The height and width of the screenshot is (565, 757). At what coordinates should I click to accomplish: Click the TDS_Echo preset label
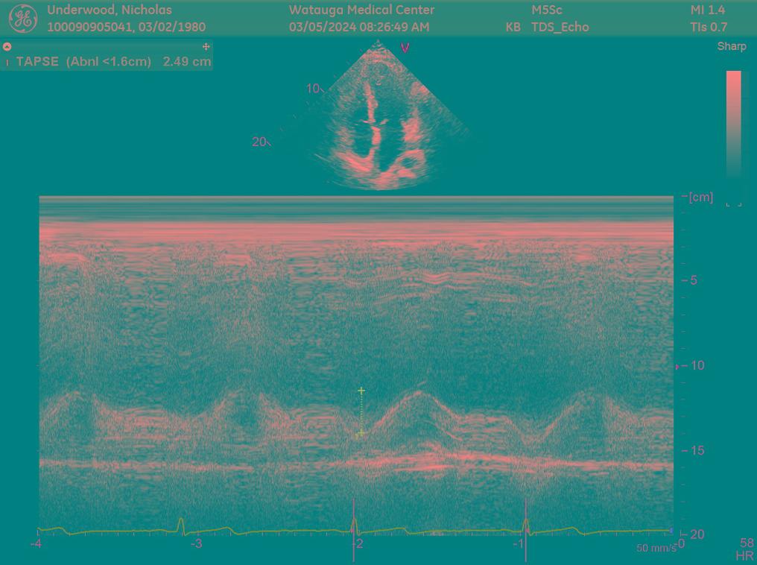(x=560, y=27)
